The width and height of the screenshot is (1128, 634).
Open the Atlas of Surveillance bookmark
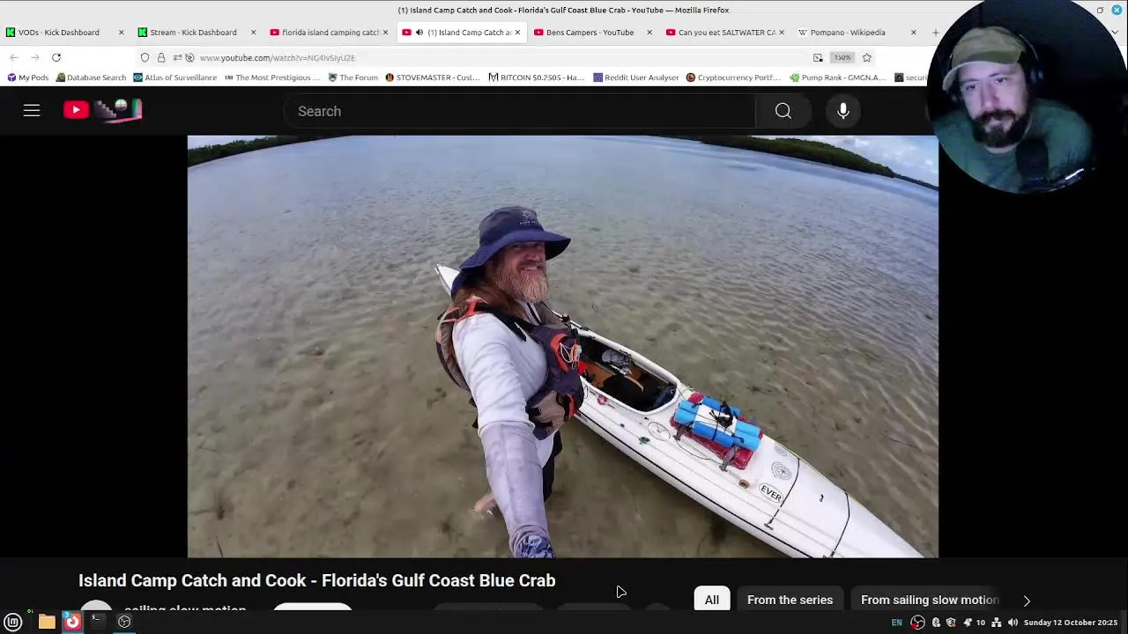[x=174, y=77]
